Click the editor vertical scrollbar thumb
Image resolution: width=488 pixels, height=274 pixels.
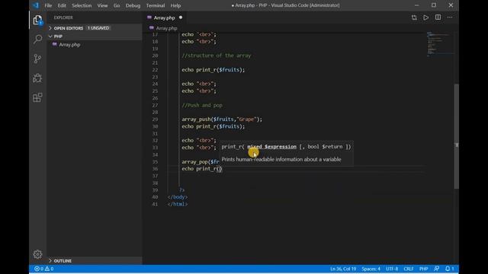[x=456, y=136]
